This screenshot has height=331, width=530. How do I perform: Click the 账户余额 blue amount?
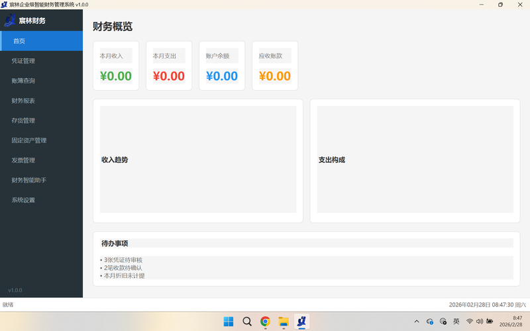pyautogui.click(x=222, y=76)
